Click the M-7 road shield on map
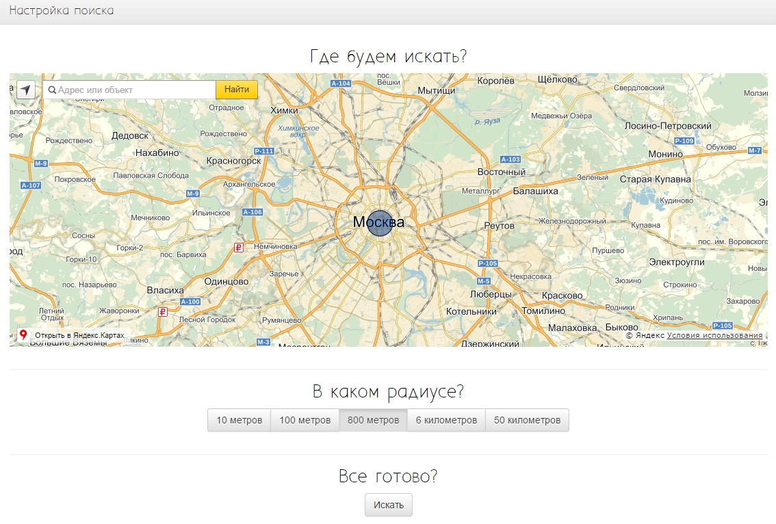The width and height of the screenshot is (776, 524). (x=754, y=150)
